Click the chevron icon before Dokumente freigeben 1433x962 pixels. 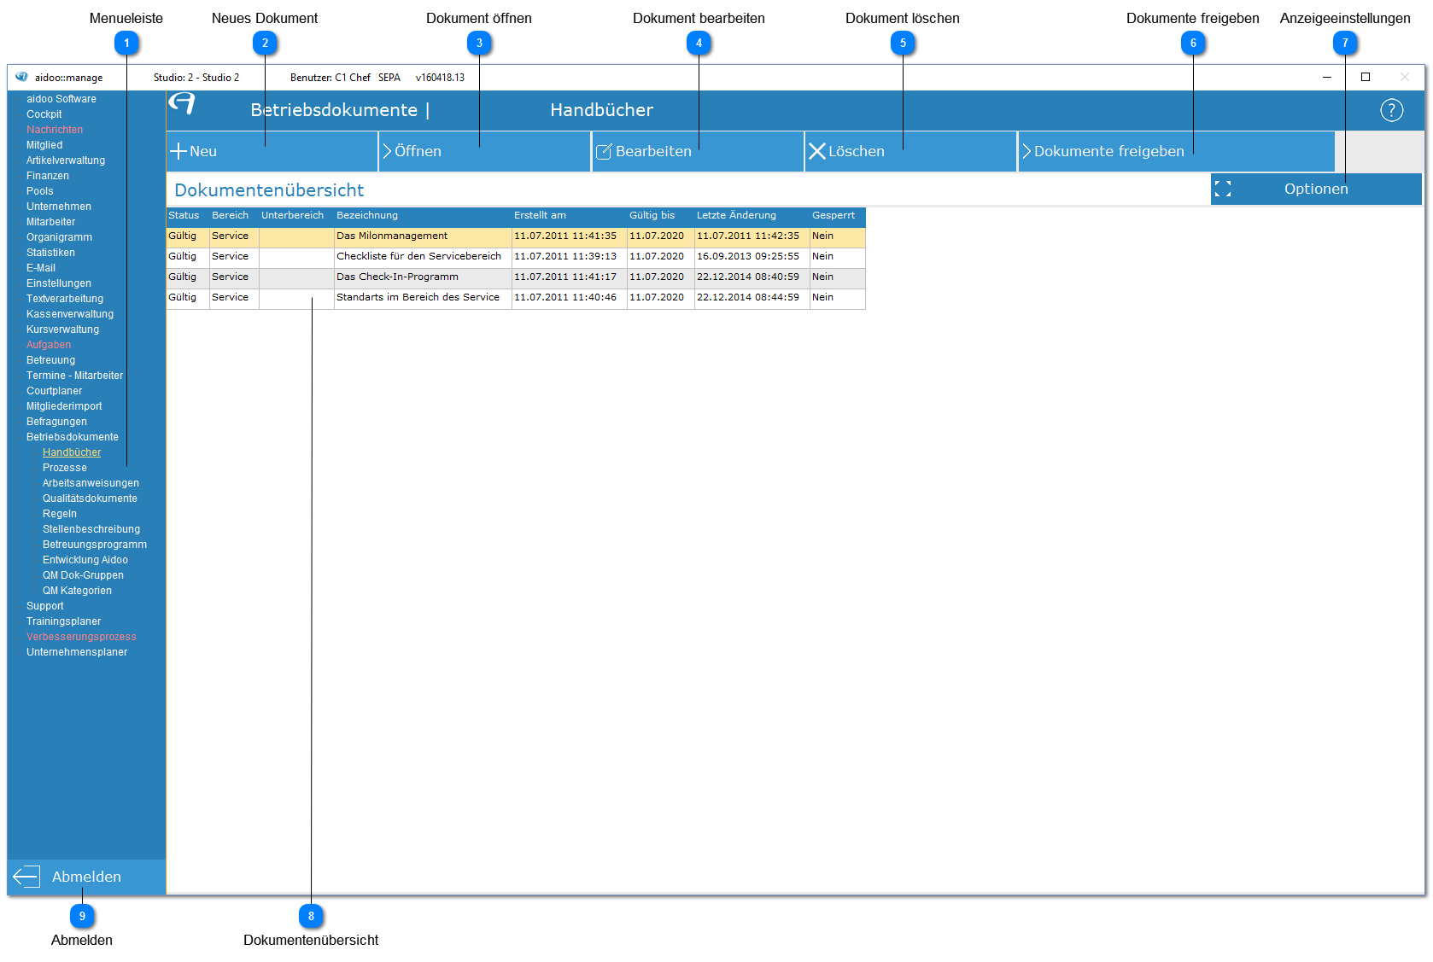1026,151
